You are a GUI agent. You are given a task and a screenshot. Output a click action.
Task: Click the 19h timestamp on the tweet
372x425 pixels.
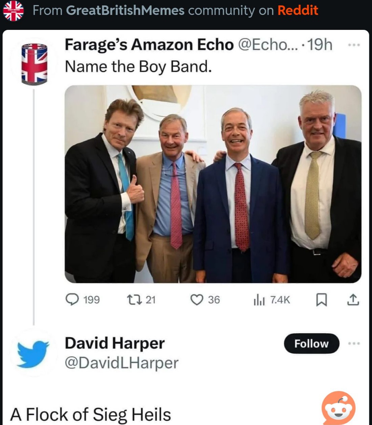click(x=320, y=45)
